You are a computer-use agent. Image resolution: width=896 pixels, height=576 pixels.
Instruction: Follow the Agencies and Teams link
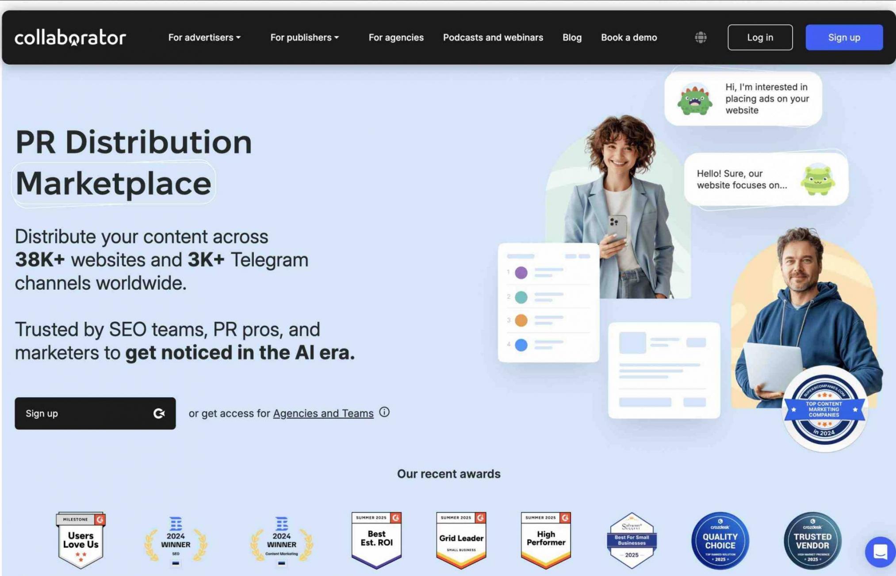pos(323,413)
